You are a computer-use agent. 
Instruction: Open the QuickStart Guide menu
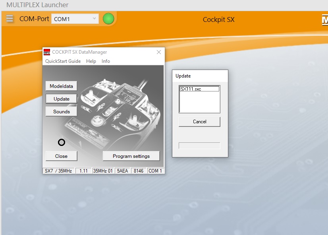(63, 61)
